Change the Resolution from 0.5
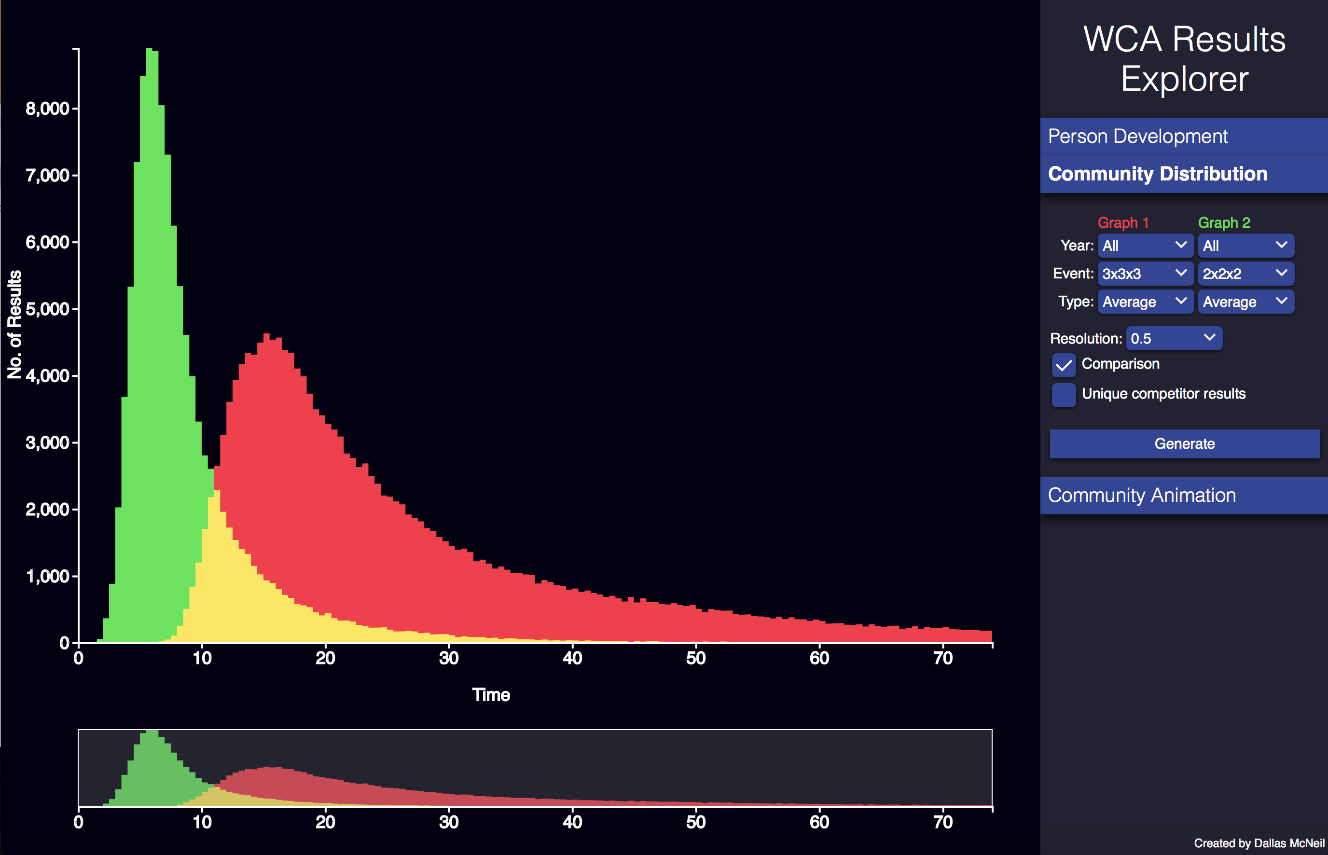This screenshot has height=855, width=1328. point(1174,338)
